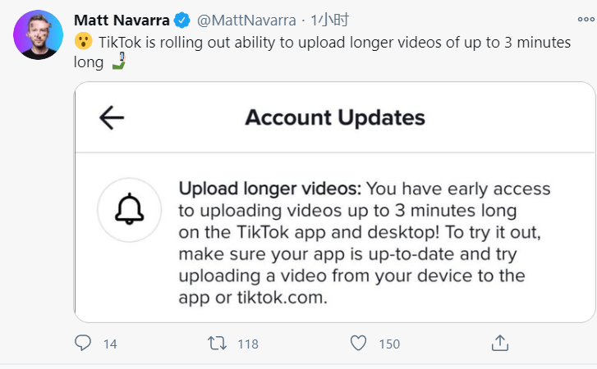Click the bold "Upload longer videos:" text
Image resolution: width=597 pixels, height=369 pixels.
tap(270, 189)
